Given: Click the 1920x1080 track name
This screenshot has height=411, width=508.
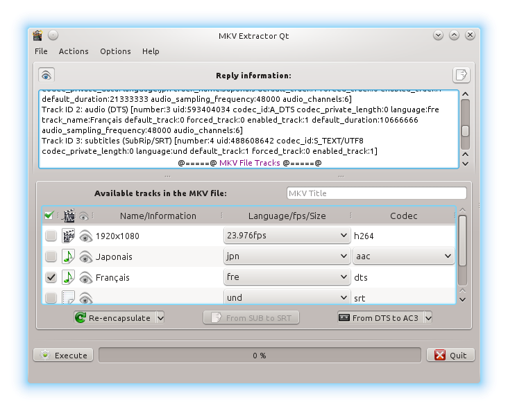Looking at the screenshot, I should tap(117, 236).
